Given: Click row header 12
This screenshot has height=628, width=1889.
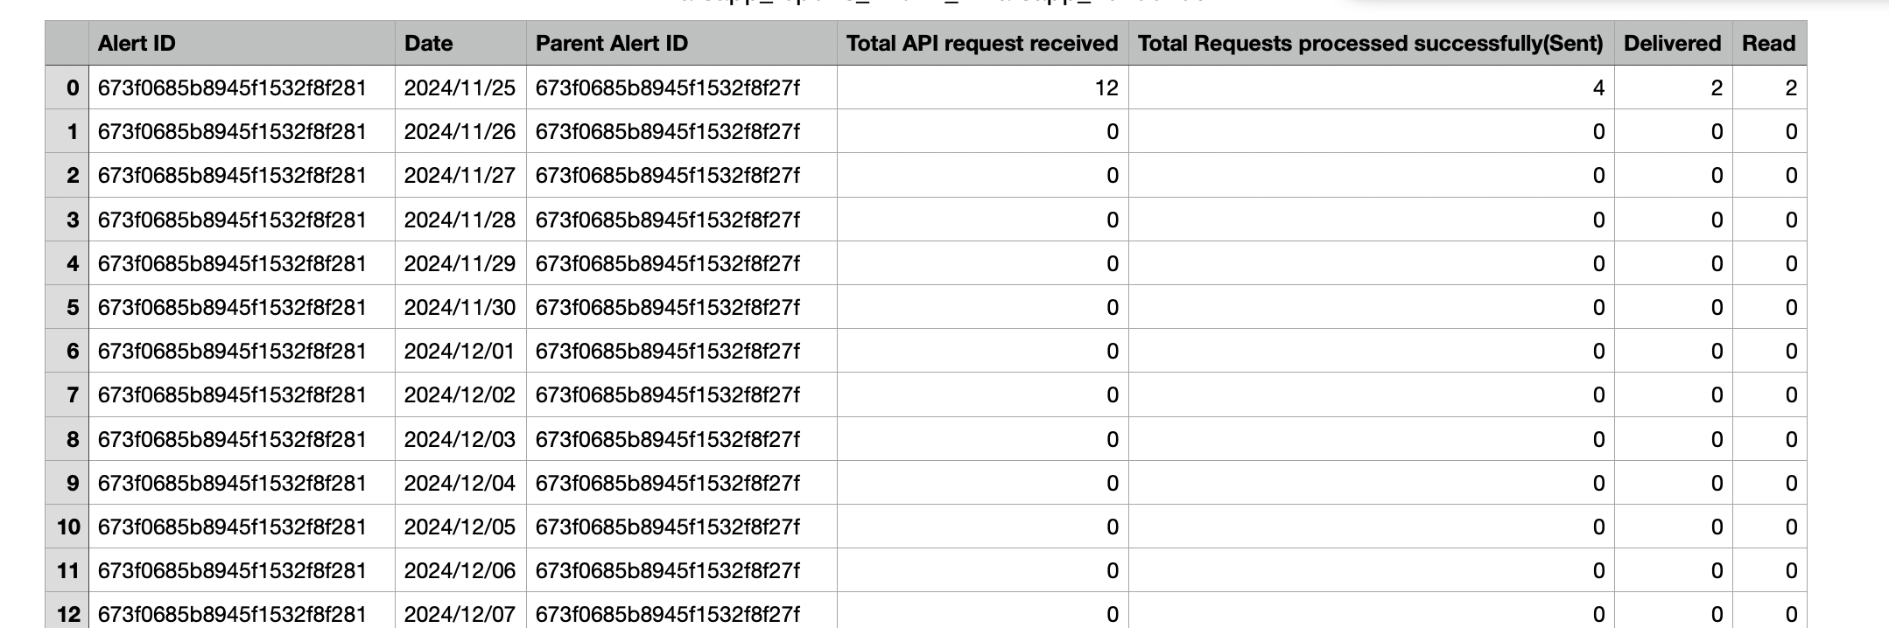Looking at the screenshot, I should coord(67,614).
